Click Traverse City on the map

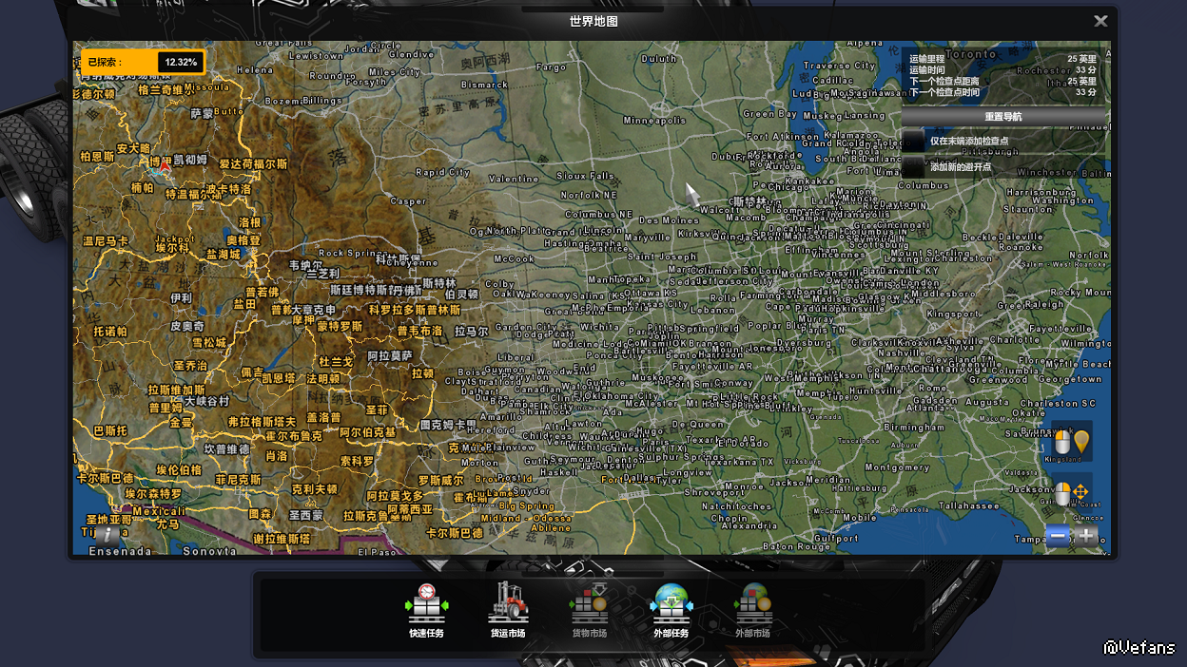(839, 67)
